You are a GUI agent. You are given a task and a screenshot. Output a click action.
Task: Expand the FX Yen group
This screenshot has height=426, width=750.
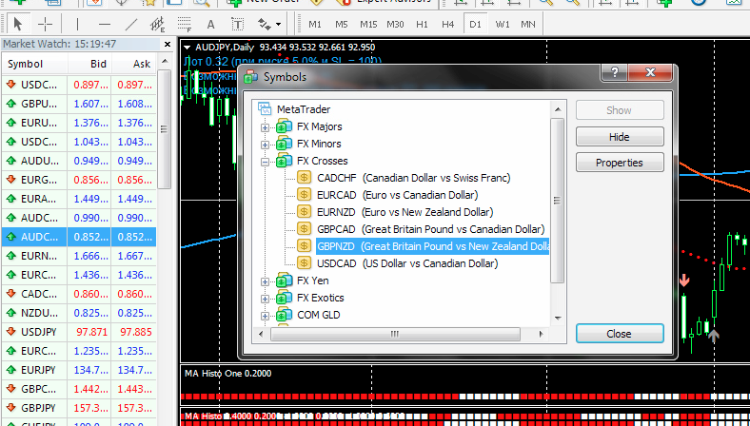pyautogui.click(x=265, y=281)
